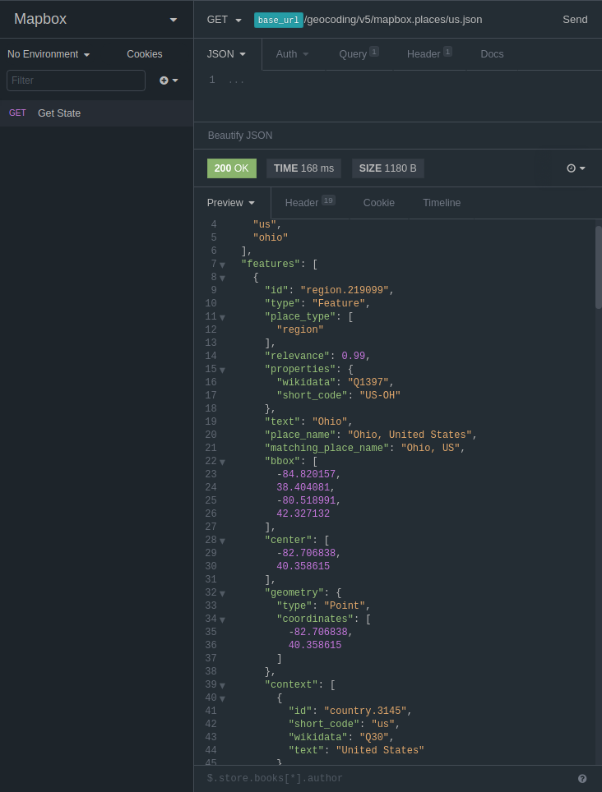Screen dimensions: 602x792
Task: Click the "ohio" query value
Action: coord(271,237)
